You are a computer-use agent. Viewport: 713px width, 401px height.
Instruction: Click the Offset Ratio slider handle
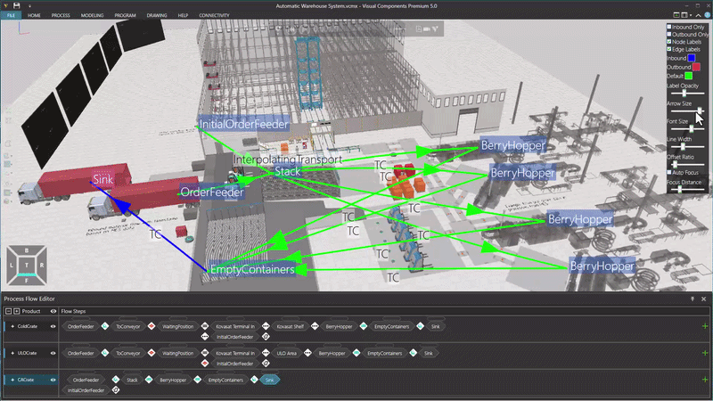pyautogui.click(x=675, y=164)
